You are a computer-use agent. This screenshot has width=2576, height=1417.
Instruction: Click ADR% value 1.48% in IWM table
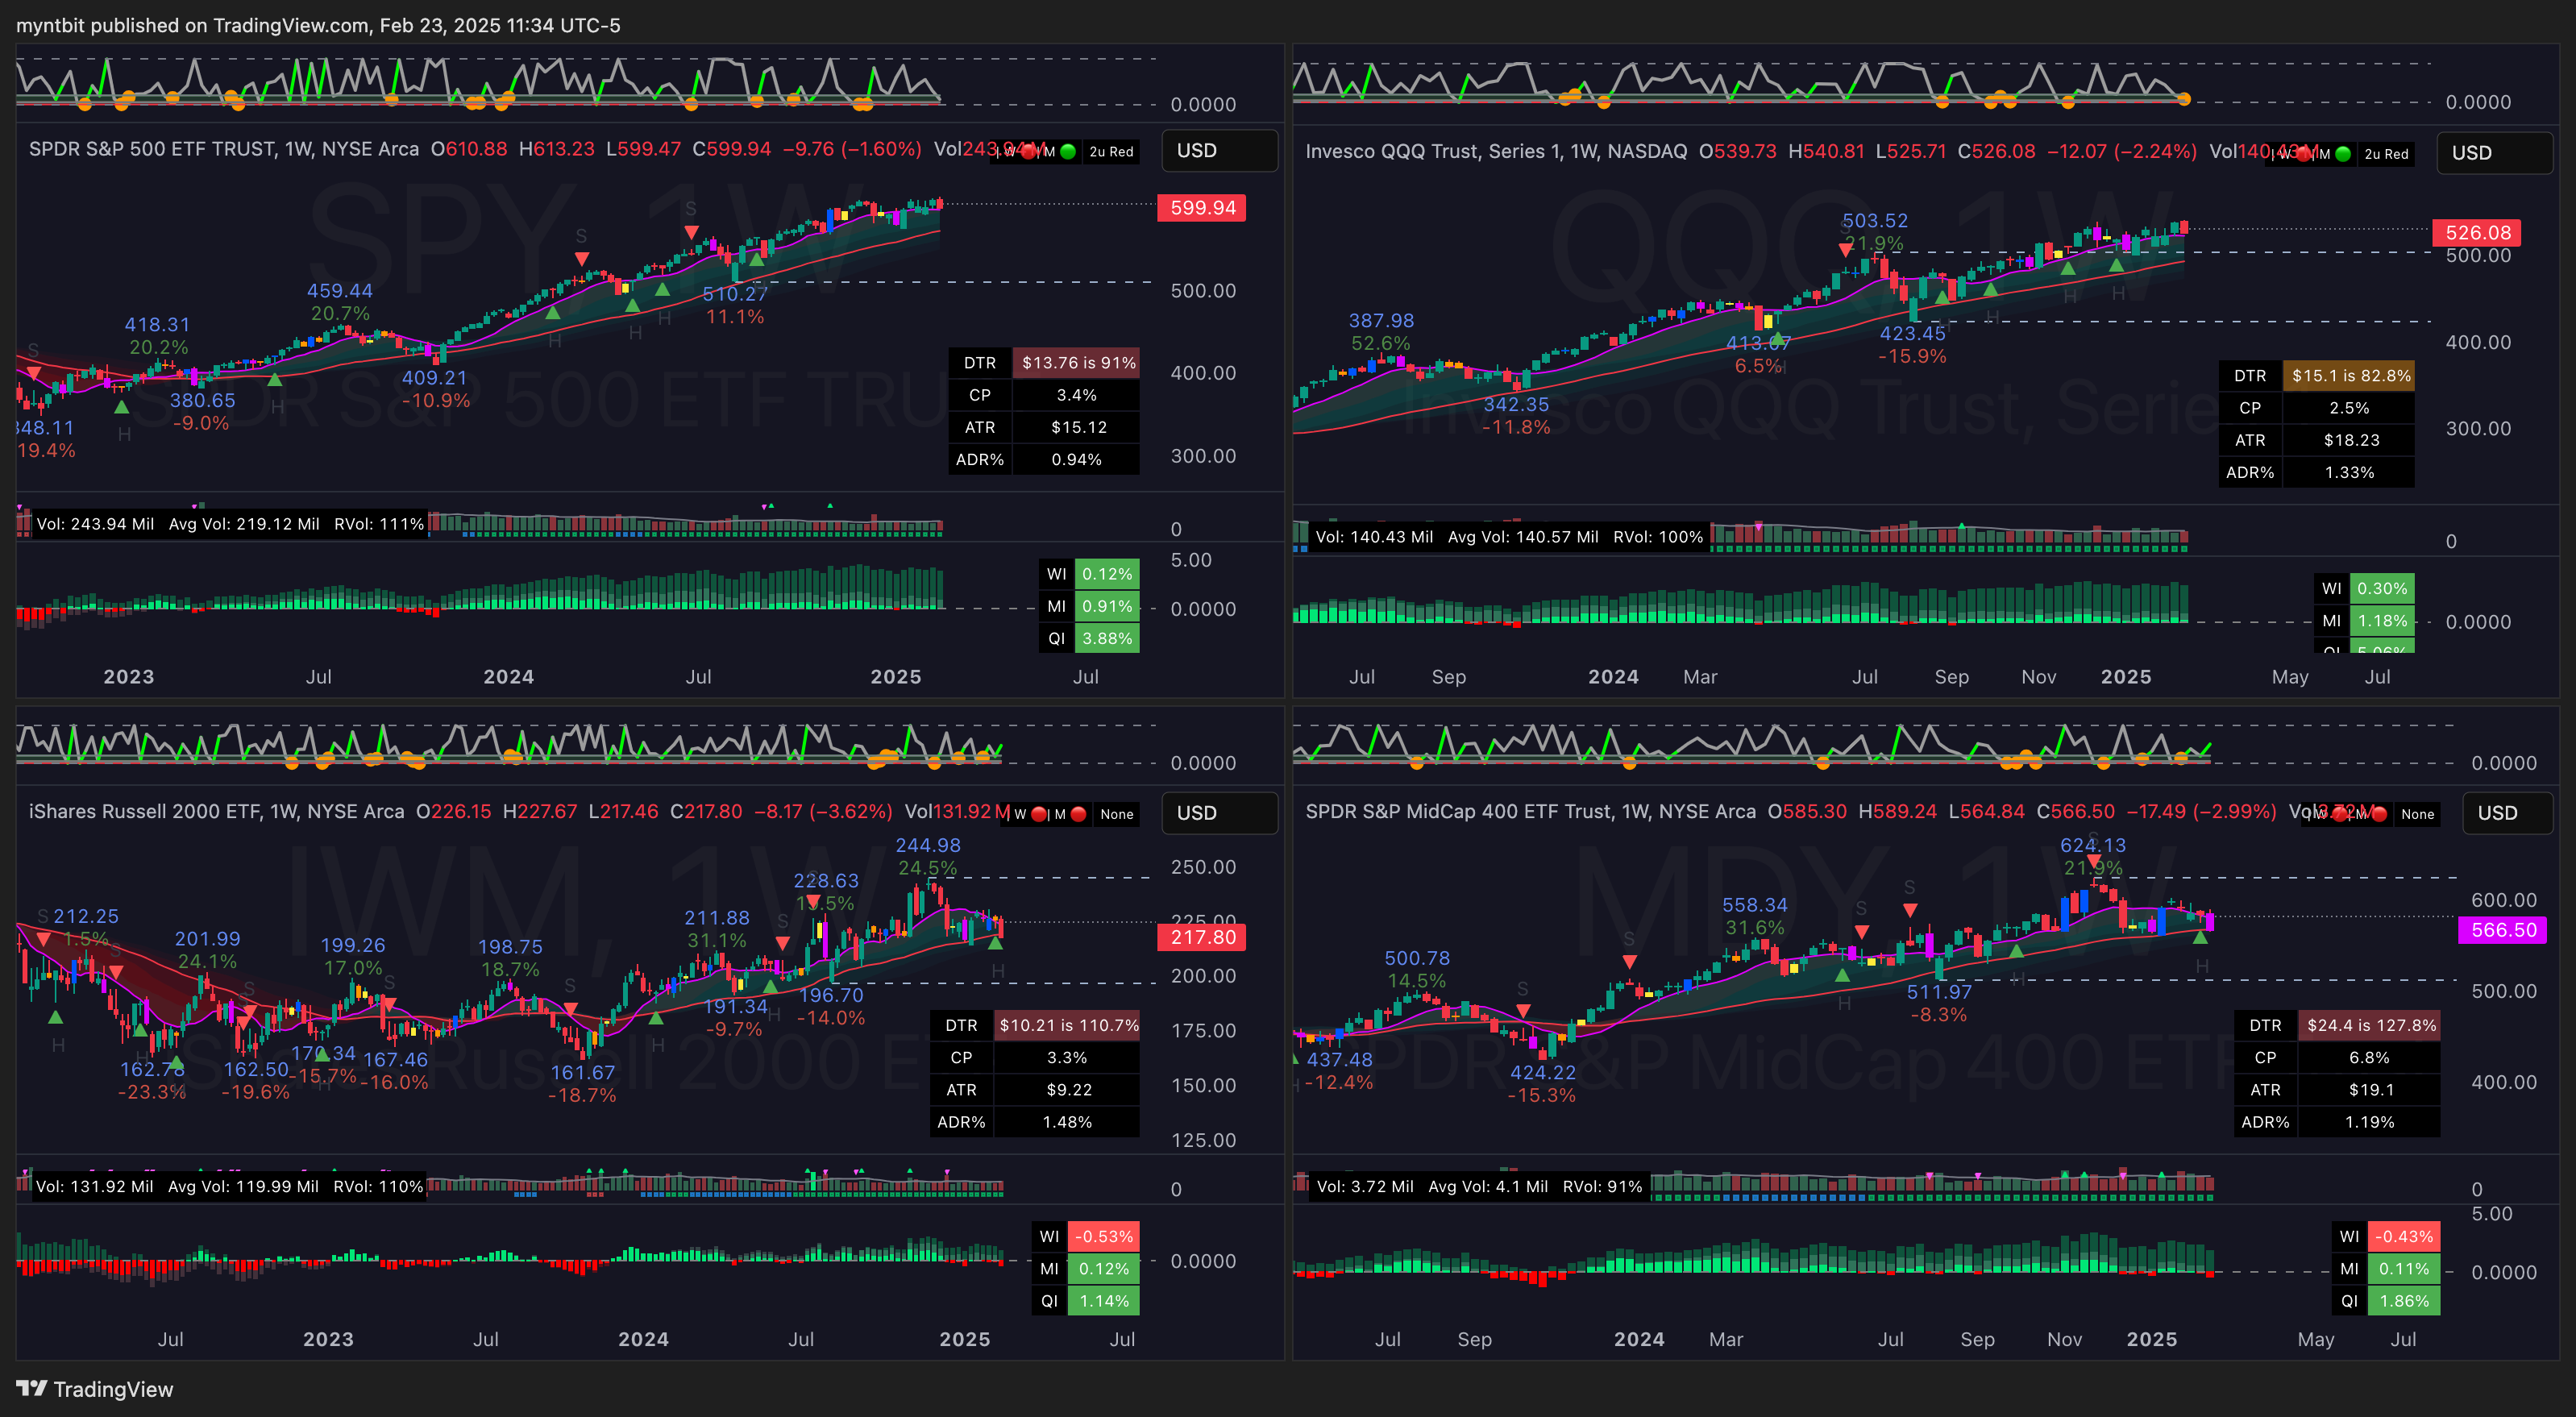(x=1068, y=1122)
